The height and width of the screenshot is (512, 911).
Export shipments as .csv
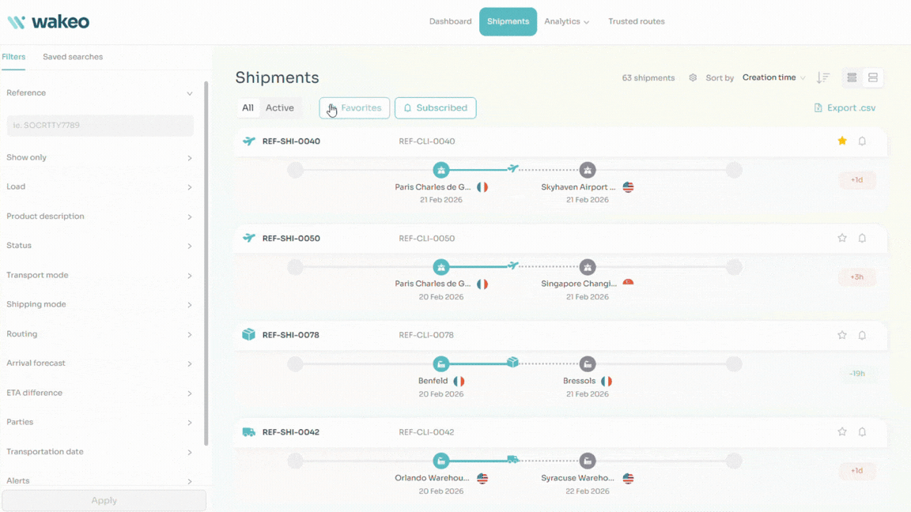tap(845, 108)
